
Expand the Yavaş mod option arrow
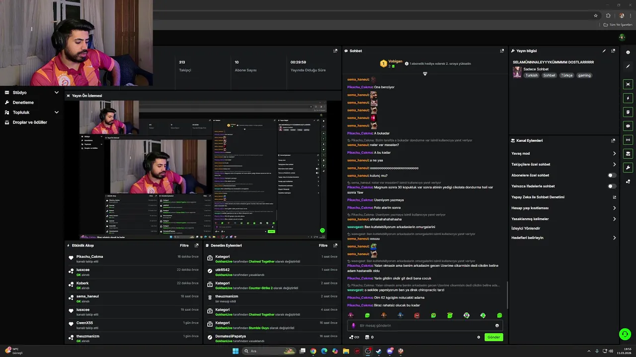pos(615,153)
